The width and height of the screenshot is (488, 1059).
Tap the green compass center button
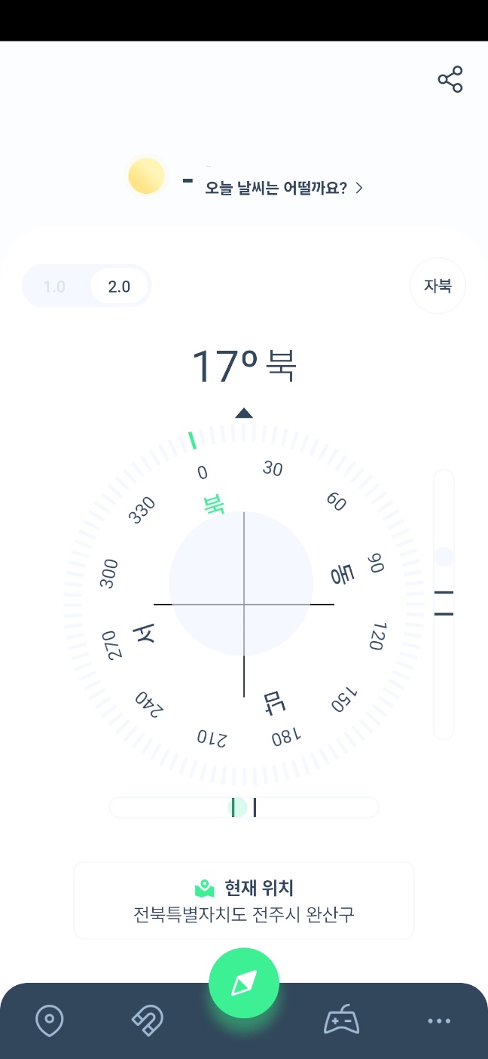pos(244,984)
